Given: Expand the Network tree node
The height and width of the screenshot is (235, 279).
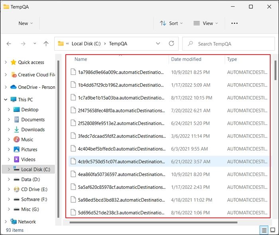Looking at the screenshot, I should tap(6, 221).
